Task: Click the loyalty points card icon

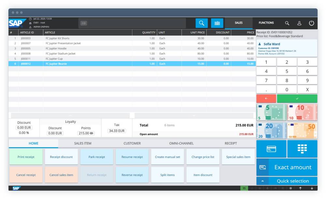Action: (92, 133)
